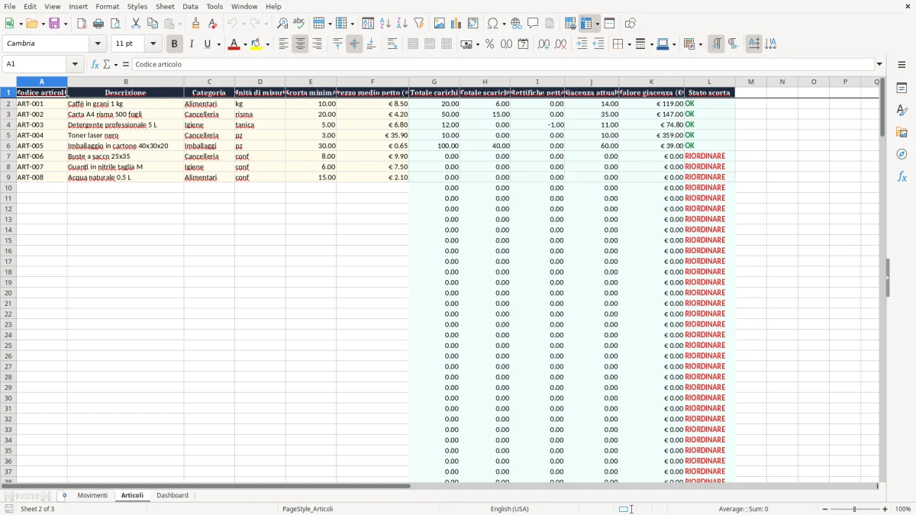The height and width of the screenshot is (515, 916).
Task: Open the Tools menu
Action: (x=214, y=6)
